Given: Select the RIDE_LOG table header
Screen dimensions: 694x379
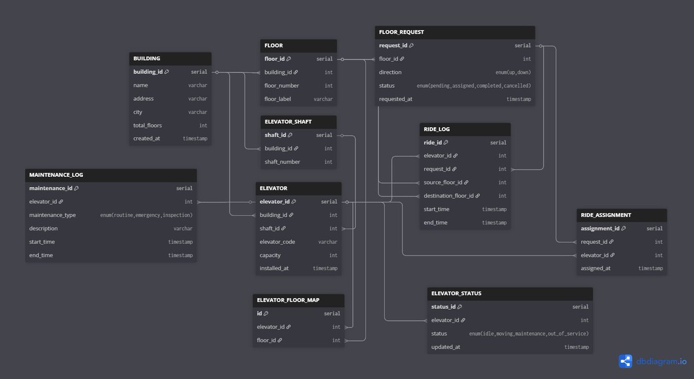Looking at the screenshot, I should point(465,129).
